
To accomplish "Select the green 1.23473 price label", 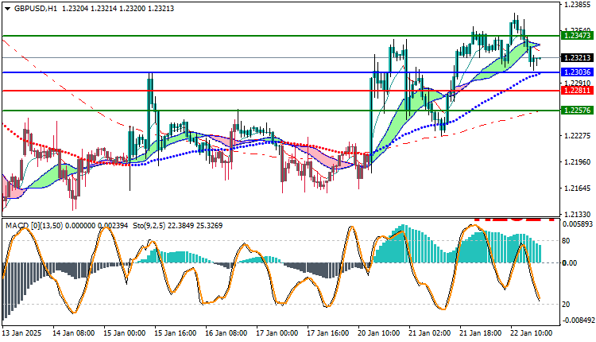I will pyautogui.click(x=578, y=35).
